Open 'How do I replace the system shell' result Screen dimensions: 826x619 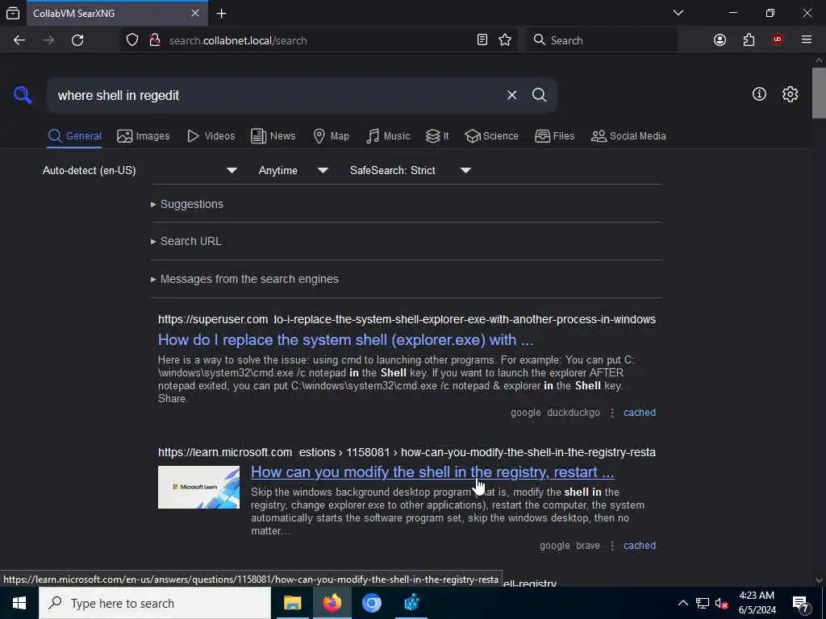click(x=345, y=340)
